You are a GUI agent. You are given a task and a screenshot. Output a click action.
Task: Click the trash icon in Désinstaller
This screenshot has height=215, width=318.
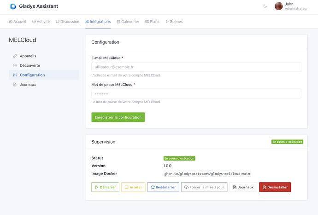tap(264, 187)
